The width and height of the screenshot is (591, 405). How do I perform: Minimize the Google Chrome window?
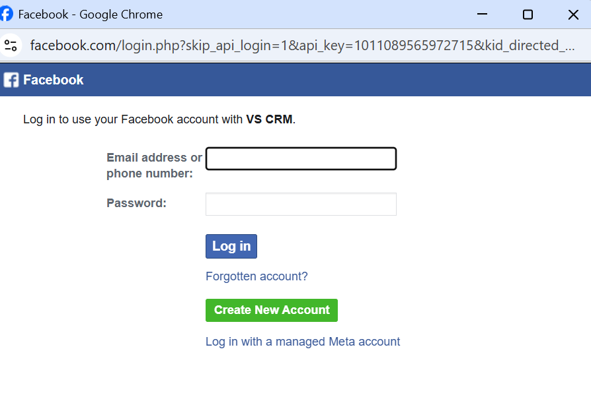[x=482, y=14]
